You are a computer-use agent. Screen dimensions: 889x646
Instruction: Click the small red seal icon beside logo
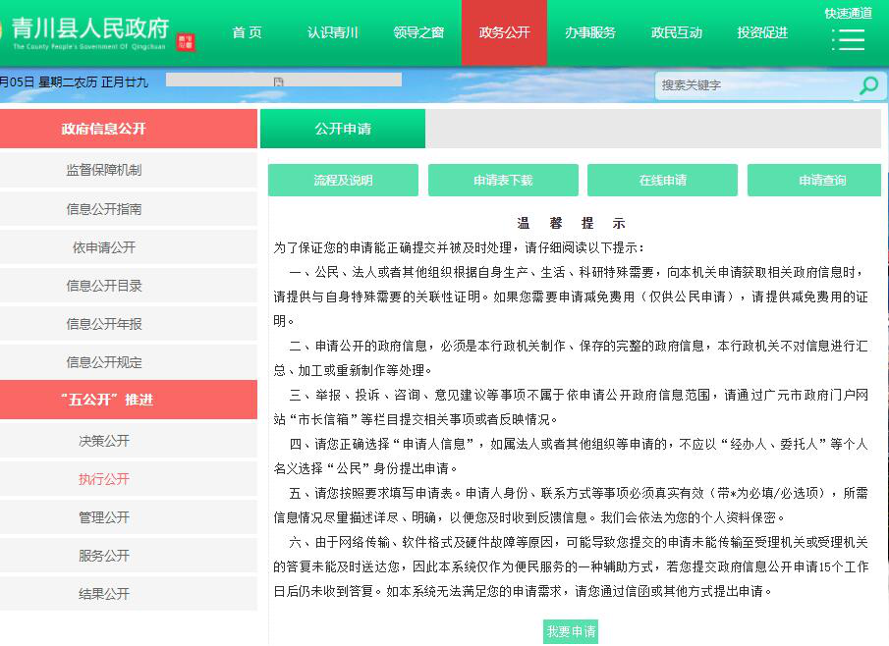click(186, 41)
